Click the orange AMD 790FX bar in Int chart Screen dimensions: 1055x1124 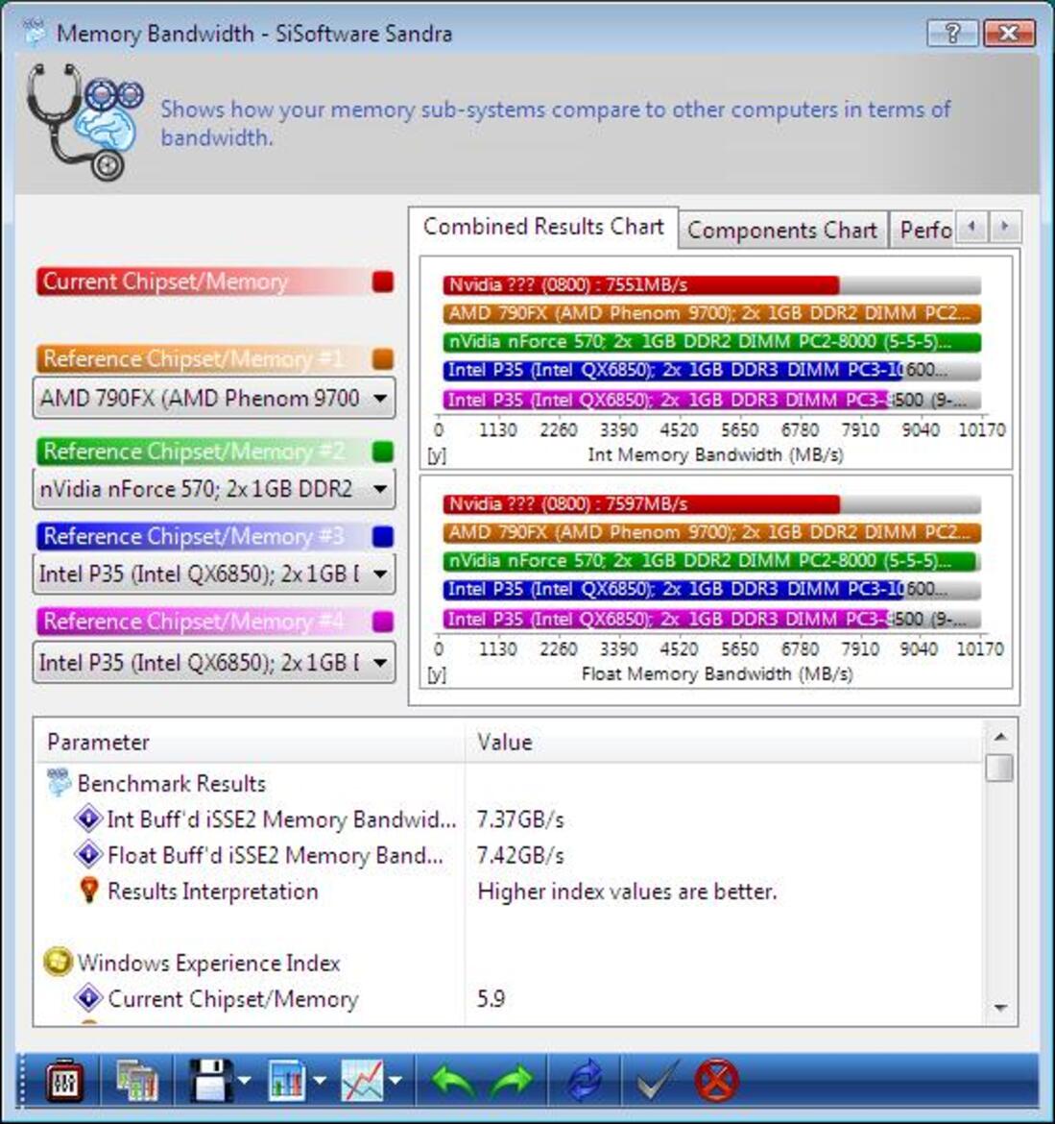point(712,313)
